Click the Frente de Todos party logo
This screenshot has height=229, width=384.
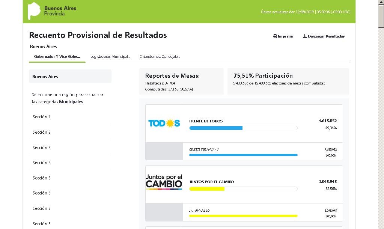(x=164, y=124)
